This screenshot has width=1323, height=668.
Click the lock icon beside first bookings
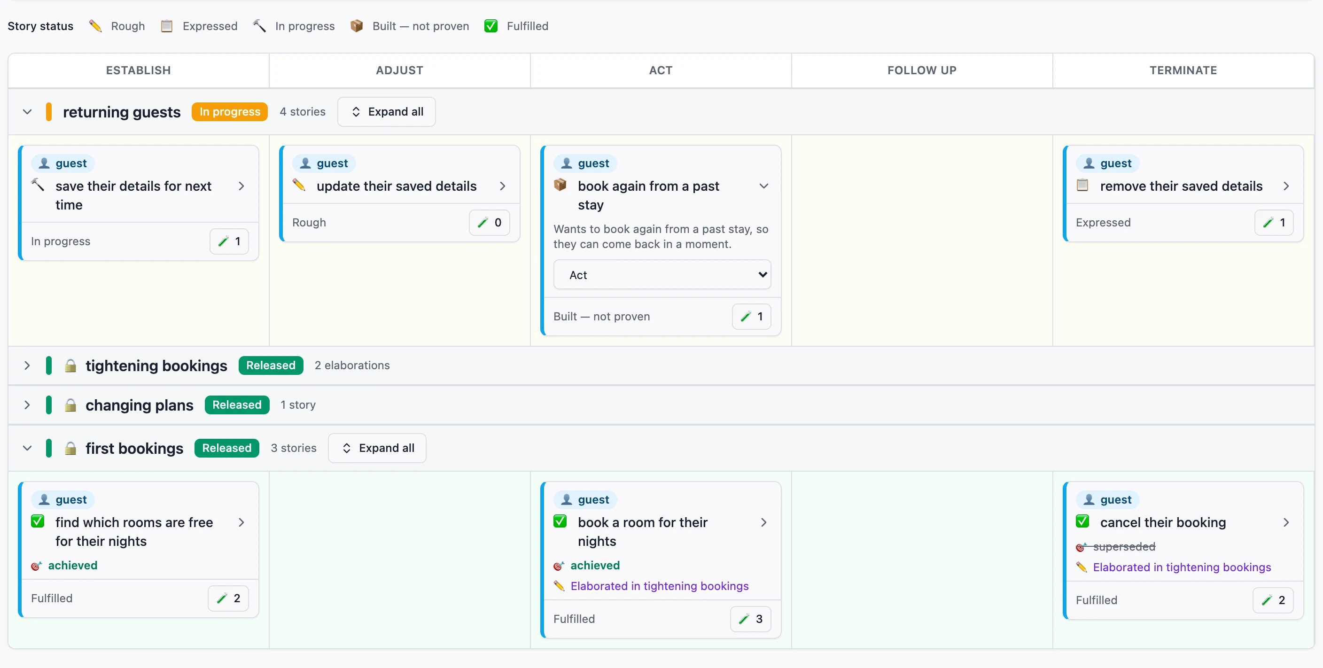(x=71, y=448)
